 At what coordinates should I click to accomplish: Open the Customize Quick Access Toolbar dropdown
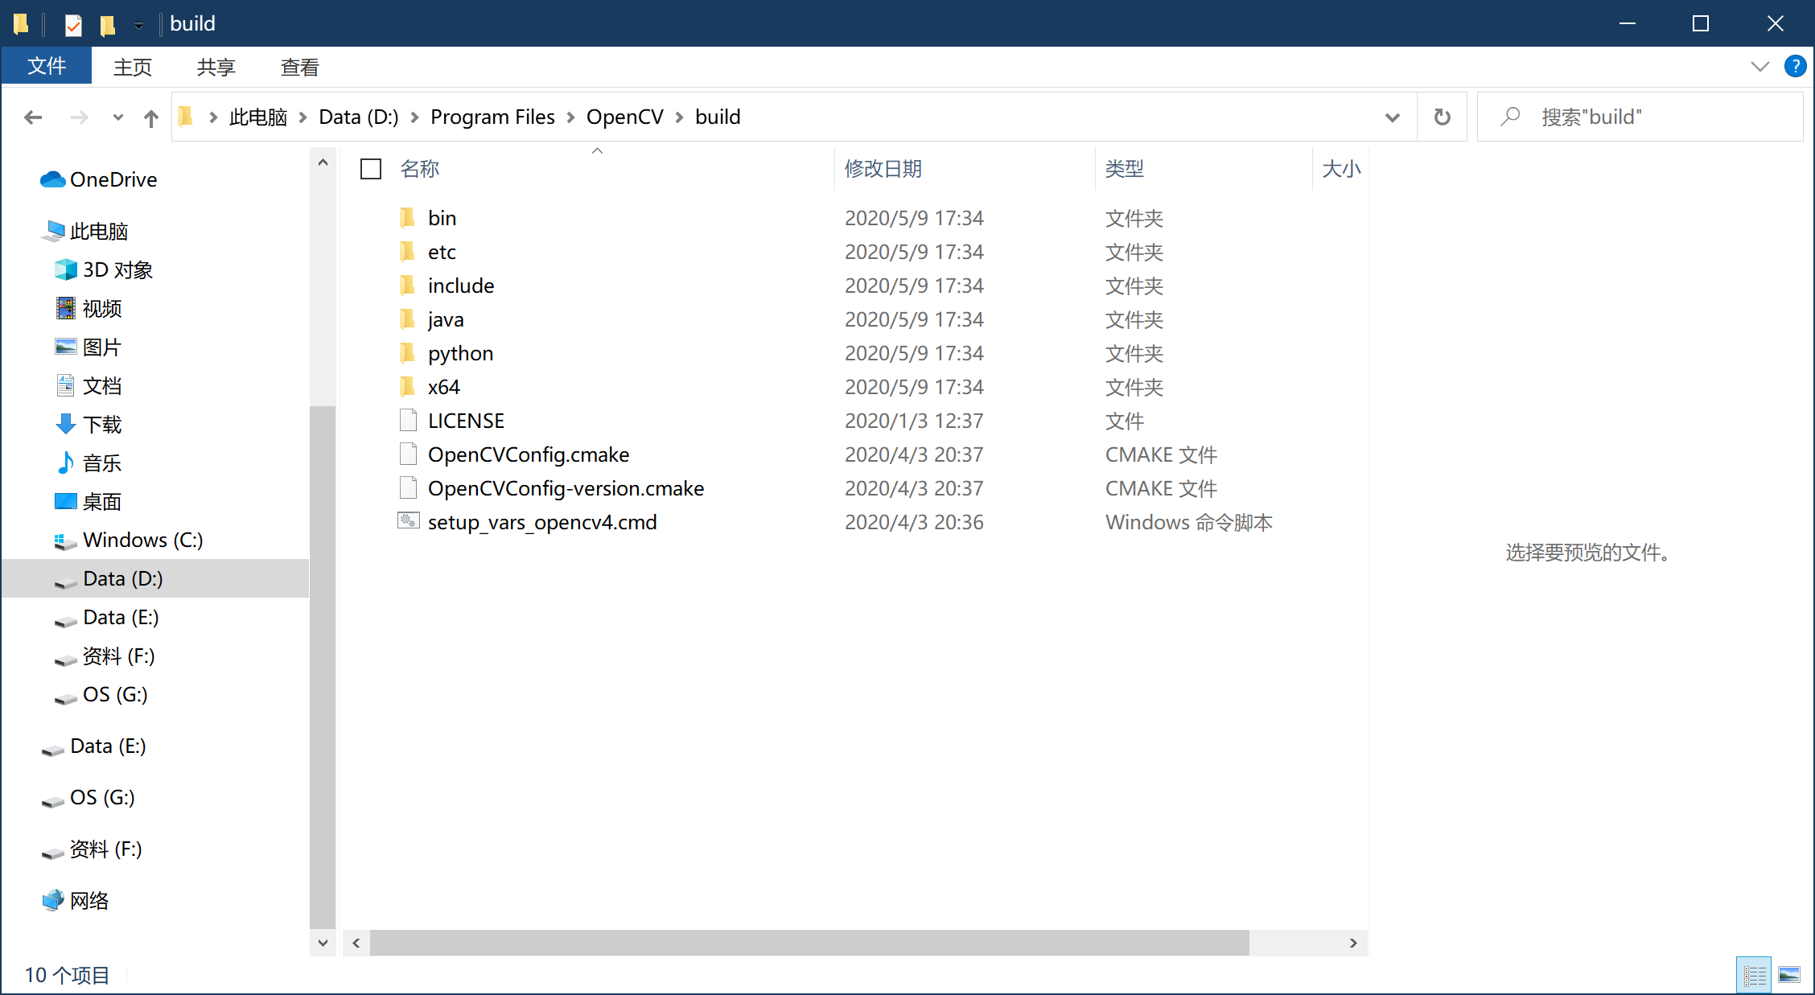[x=138, y=26]
